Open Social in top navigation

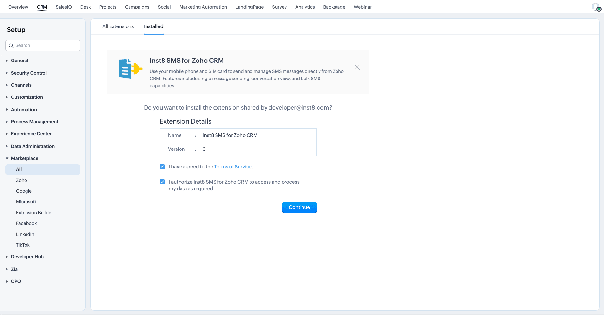(x=164, y=7)
